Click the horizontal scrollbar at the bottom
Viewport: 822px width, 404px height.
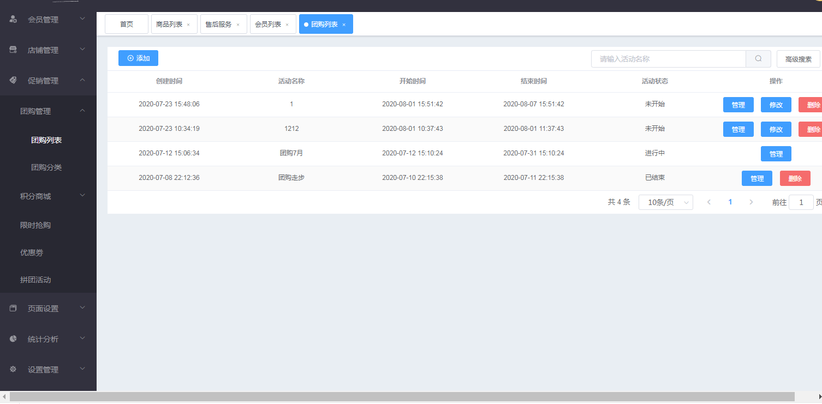(x=402, y=397)
